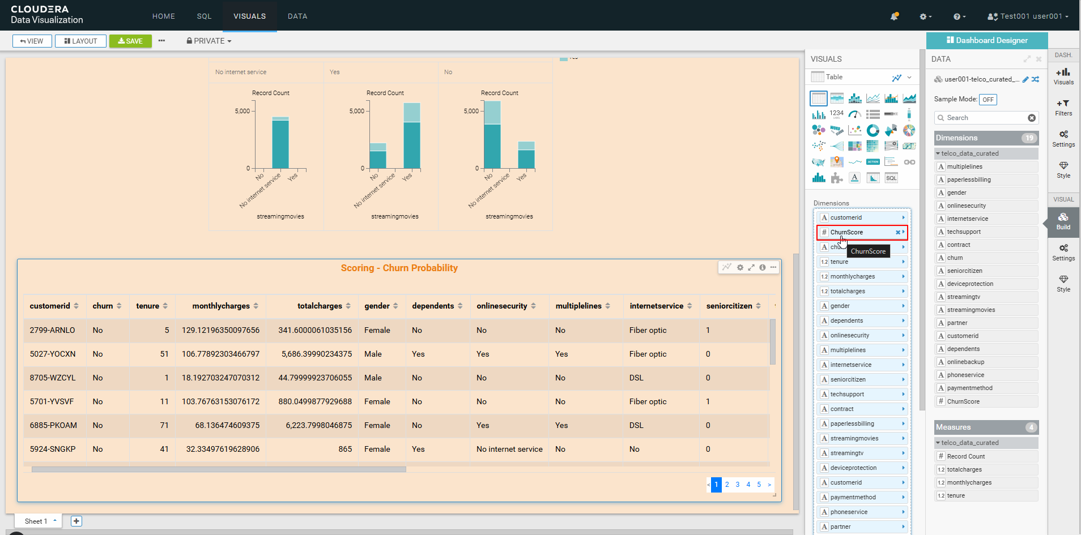Image resolution: width=1081 pixels, height=535 pixels.
Task: Open the PRIVATE visibility dropdown
Action: [x=209, y=41]
